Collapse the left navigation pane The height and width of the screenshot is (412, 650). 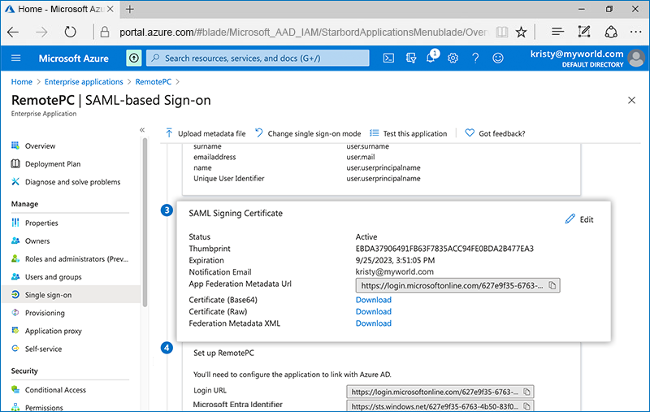pos(142,130)
